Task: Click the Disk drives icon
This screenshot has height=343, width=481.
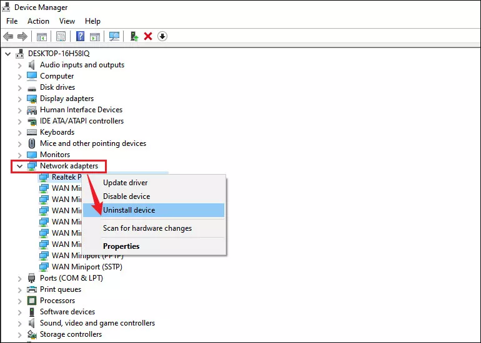Action: [32, 88]
